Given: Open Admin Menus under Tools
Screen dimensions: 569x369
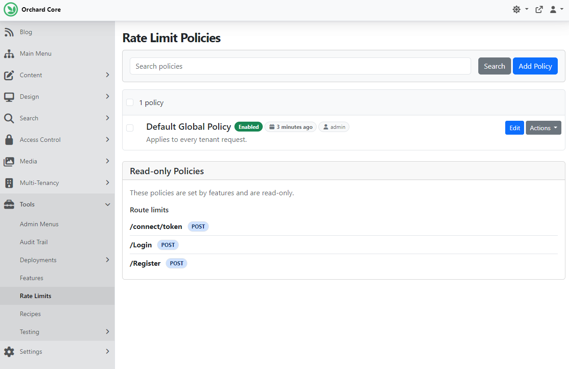Looking at the screenshot, I should 57,224.
